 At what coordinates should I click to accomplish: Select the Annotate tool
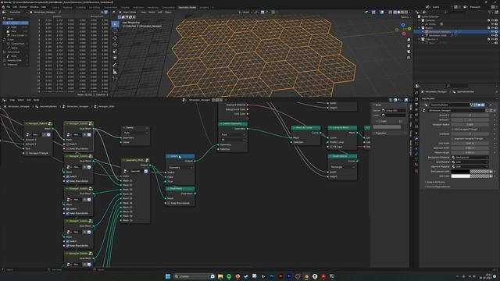coord(115,65)
